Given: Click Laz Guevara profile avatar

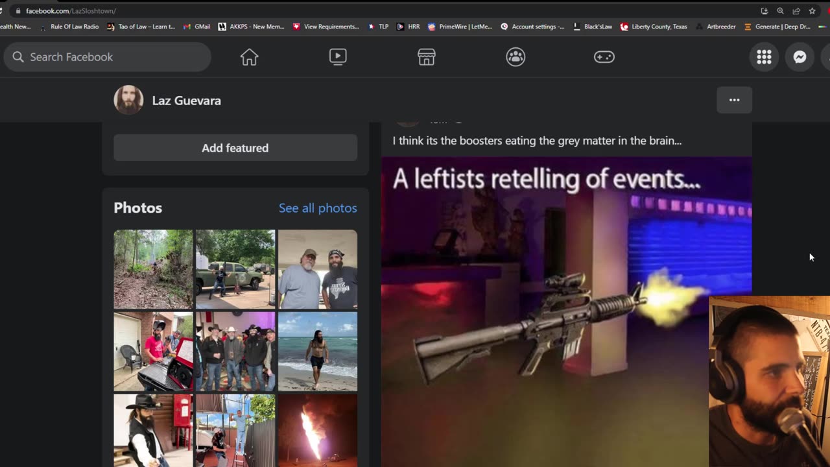Looking at the screenshot, I should pos(128,100).
